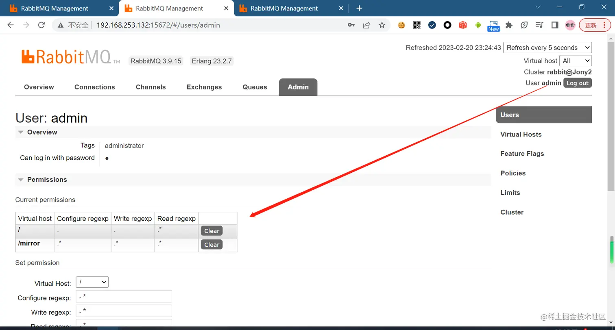Focus the Write regexp input field
The height and width of the screenshot is (330, 615).
pos(124,311)
